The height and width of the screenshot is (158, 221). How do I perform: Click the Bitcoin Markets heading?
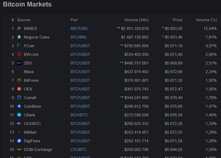pyautogui.click(x=27, y=4)
